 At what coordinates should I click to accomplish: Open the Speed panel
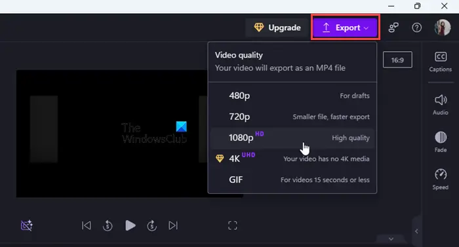tap(440, 179)
